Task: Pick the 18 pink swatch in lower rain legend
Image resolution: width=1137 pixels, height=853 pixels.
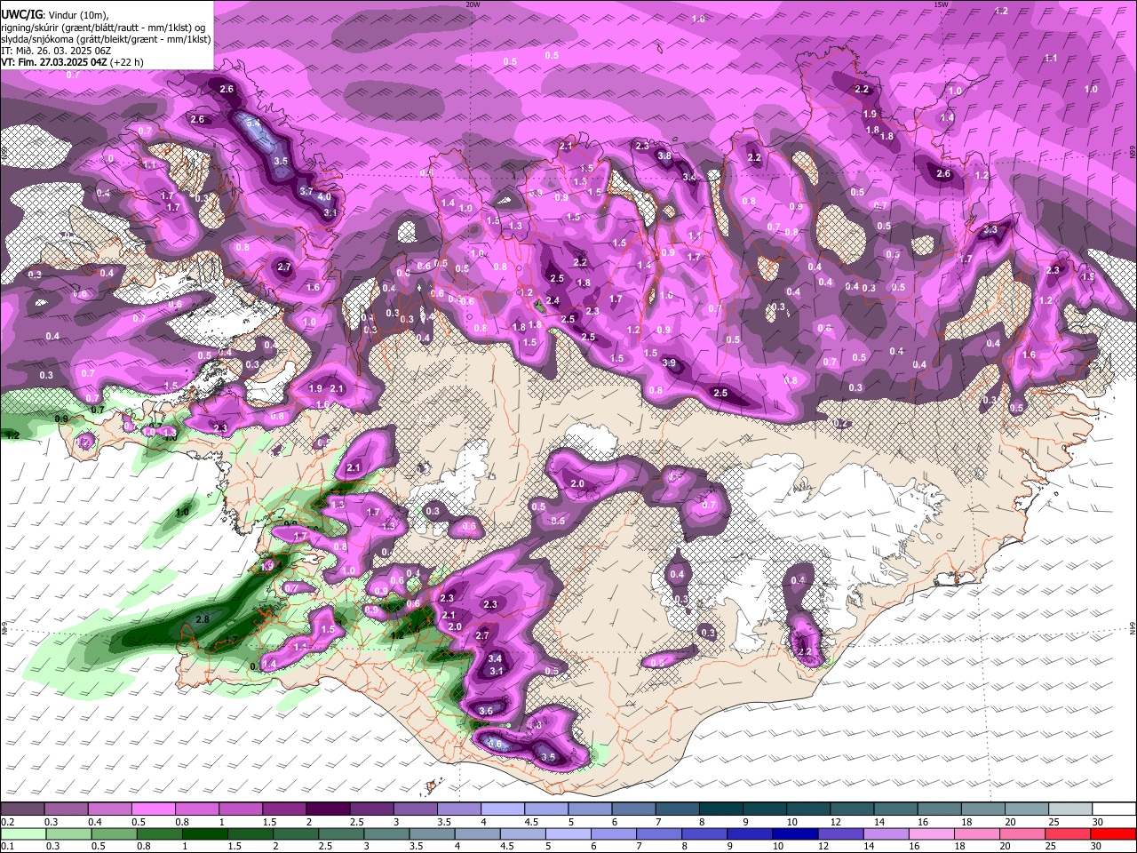Action: pos(978,834)
